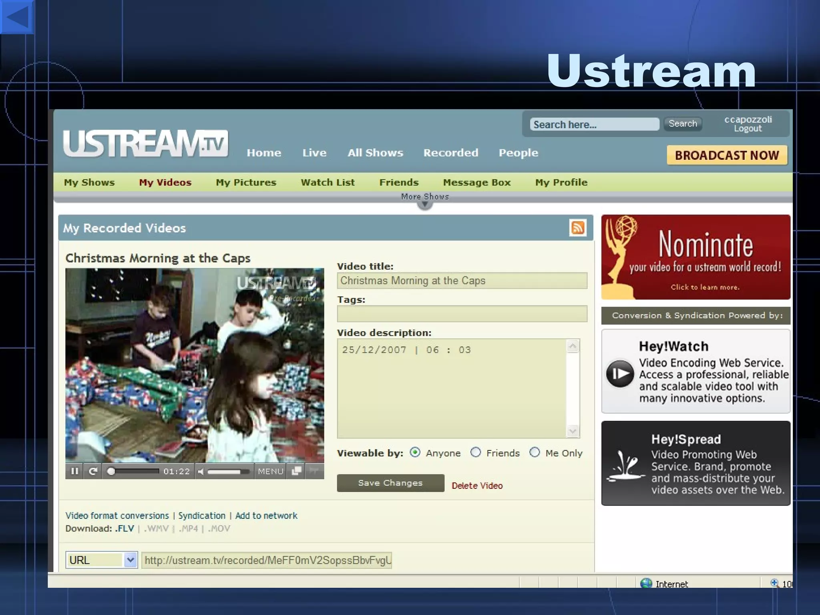Open the Live section
The image size is (820, 615).
tap(314, 153)
